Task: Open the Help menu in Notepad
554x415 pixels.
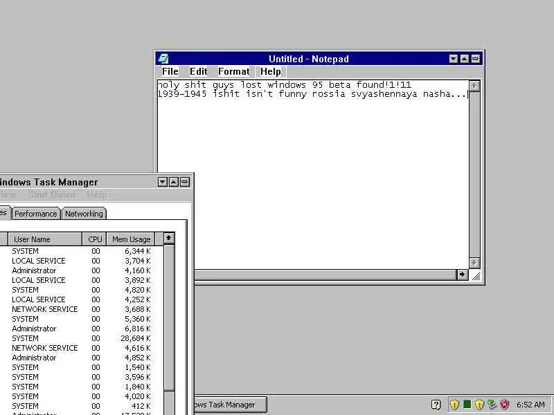Action: coord(271,72)
